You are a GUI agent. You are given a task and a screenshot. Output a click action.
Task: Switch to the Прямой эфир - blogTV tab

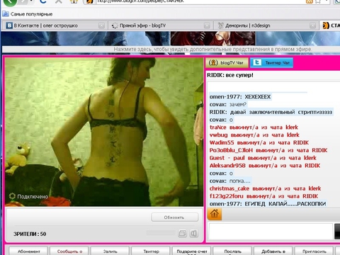pyautogui.click(x=161, y=25)
